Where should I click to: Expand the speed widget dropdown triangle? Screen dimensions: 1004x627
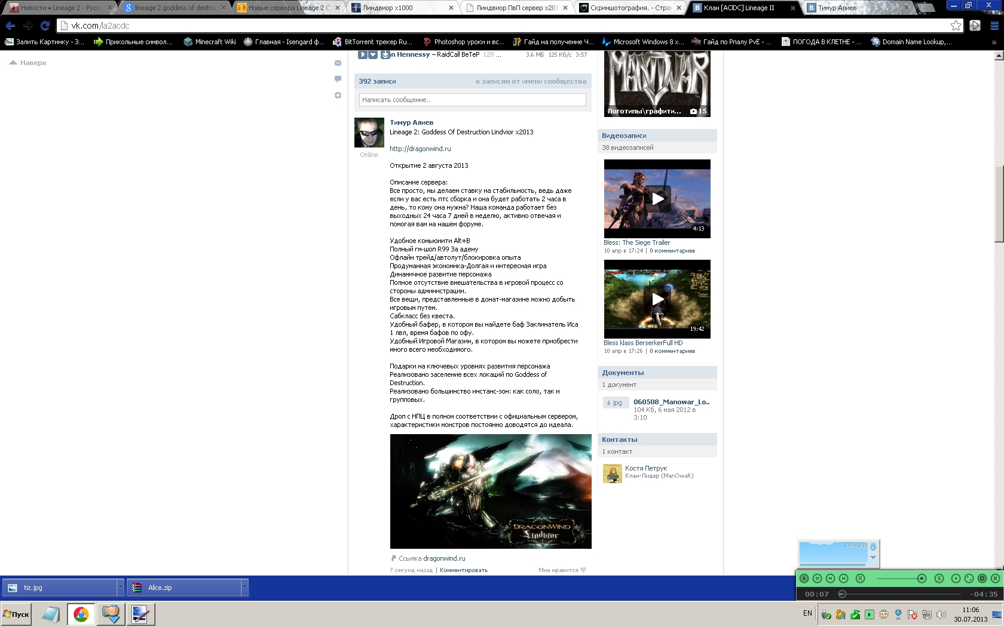pos(873,558)
